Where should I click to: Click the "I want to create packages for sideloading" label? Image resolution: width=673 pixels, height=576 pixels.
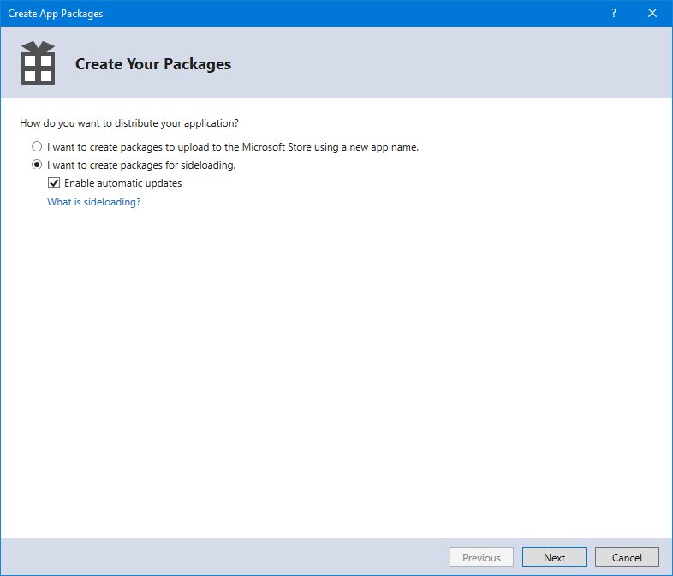(141, 165)
